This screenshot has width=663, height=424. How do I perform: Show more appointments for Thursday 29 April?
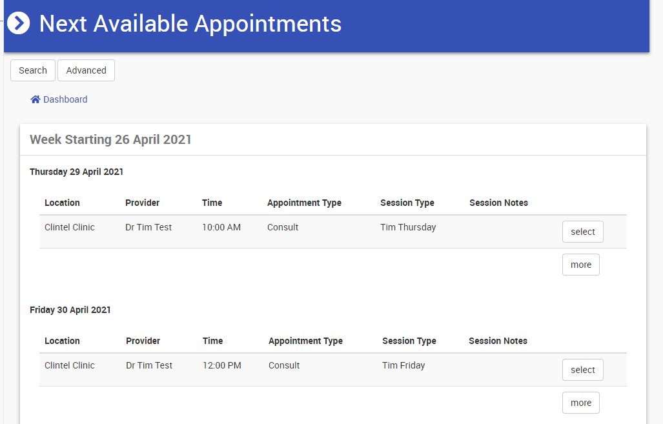point(580,265)
